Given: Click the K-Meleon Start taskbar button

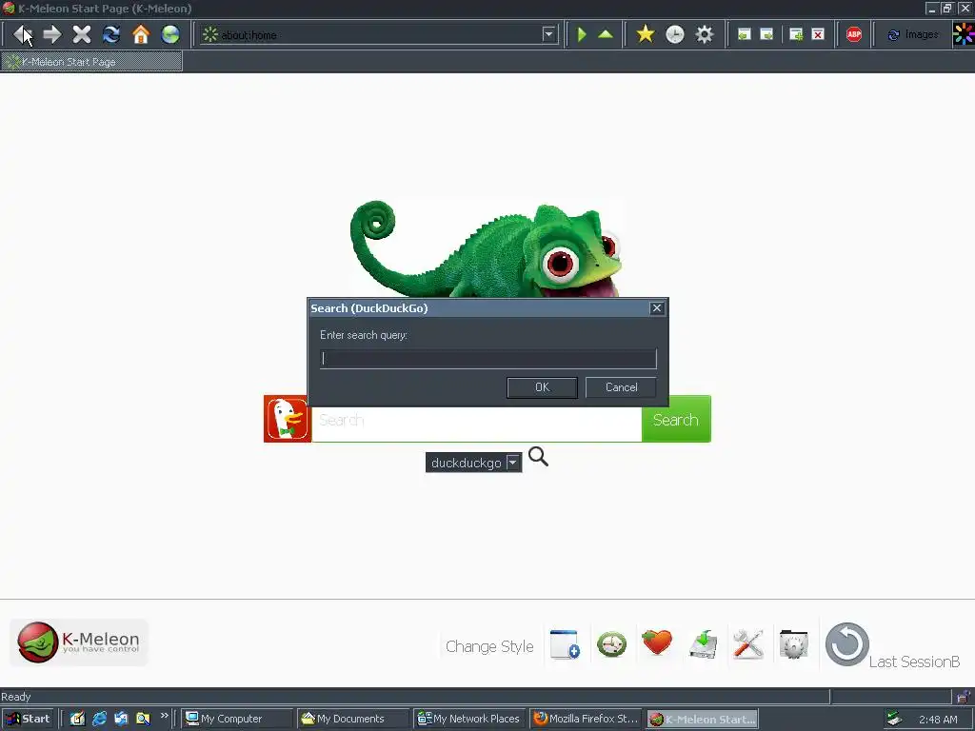Looking at the screenshot, I should (702, 719).
